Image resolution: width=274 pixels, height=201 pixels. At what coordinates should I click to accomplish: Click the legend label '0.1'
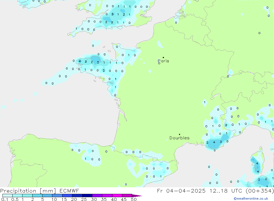point(5,199)
